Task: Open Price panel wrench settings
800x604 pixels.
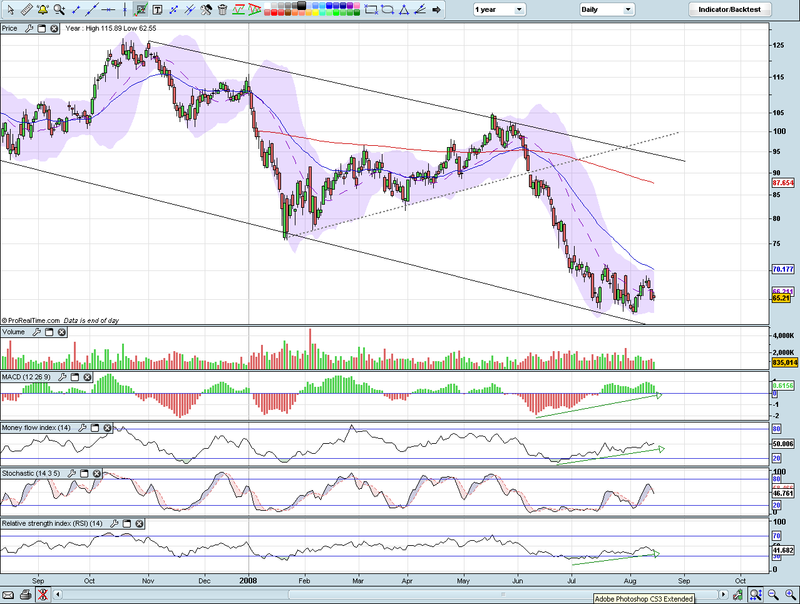Action: coord(29,28)
